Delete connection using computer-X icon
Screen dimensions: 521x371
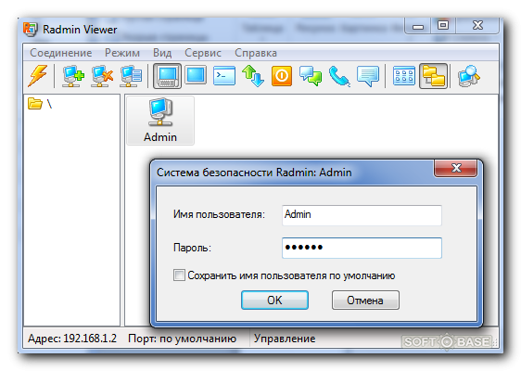[x=102, y=76]
